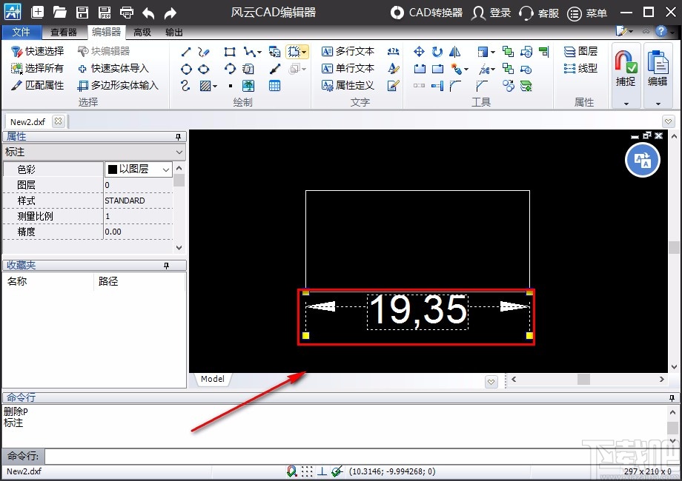Switch to the 查看器 viewer tab
This screenshot has width=682, height=481.
click(x=64, y=33)
